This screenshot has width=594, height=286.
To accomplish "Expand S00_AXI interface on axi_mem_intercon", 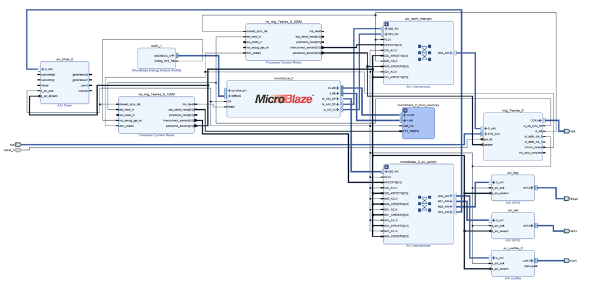I will tap(386, 29).
